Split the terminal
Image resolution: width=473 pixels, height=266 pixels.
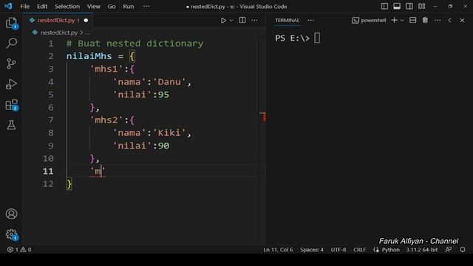(412, 20)
